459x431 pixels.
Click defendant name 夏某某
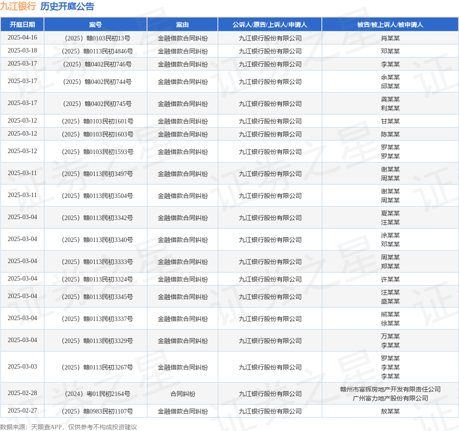390,213
